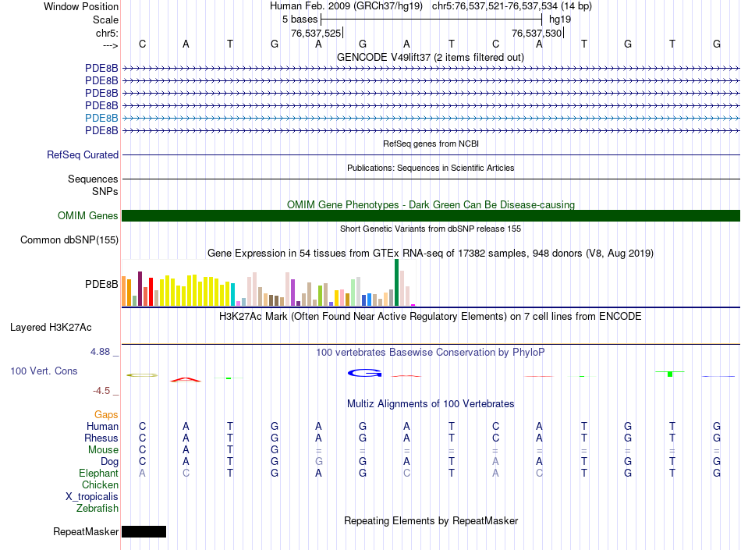Open the OMIM Genes track label

(x=88, y=216)
